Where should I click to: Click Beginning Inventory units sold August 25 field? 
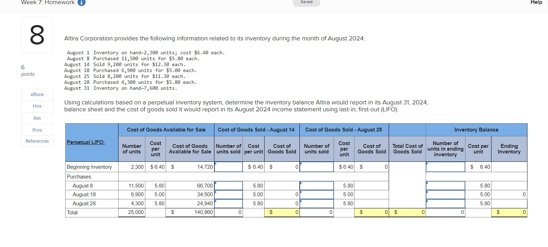317,167
